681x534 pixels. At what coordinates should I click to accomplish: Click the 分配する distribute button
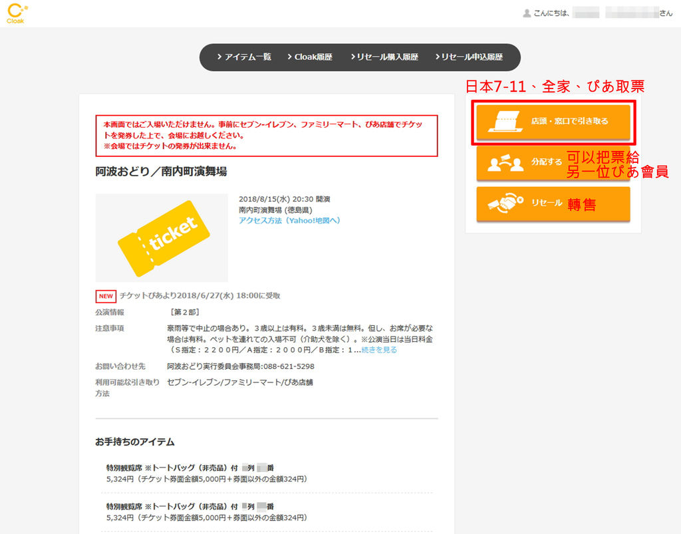click(x=553, y=163)
